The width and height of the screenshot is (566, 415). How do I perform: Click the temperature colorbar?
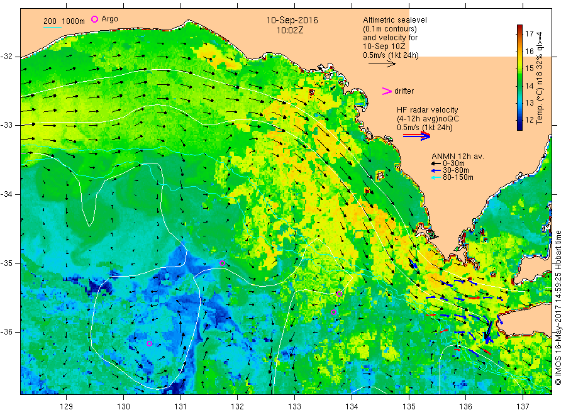coord(519,77)
